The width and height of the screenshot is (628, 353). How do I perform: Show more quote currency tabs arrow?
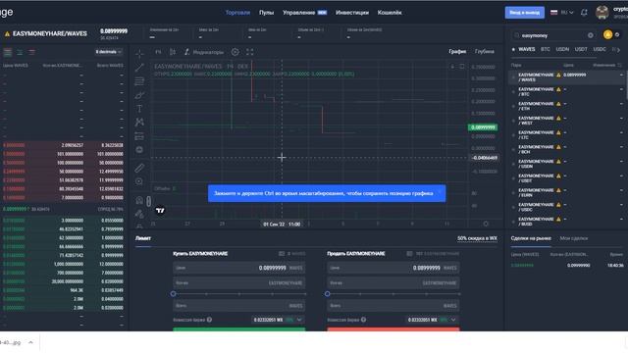click(x=619, y=50)
